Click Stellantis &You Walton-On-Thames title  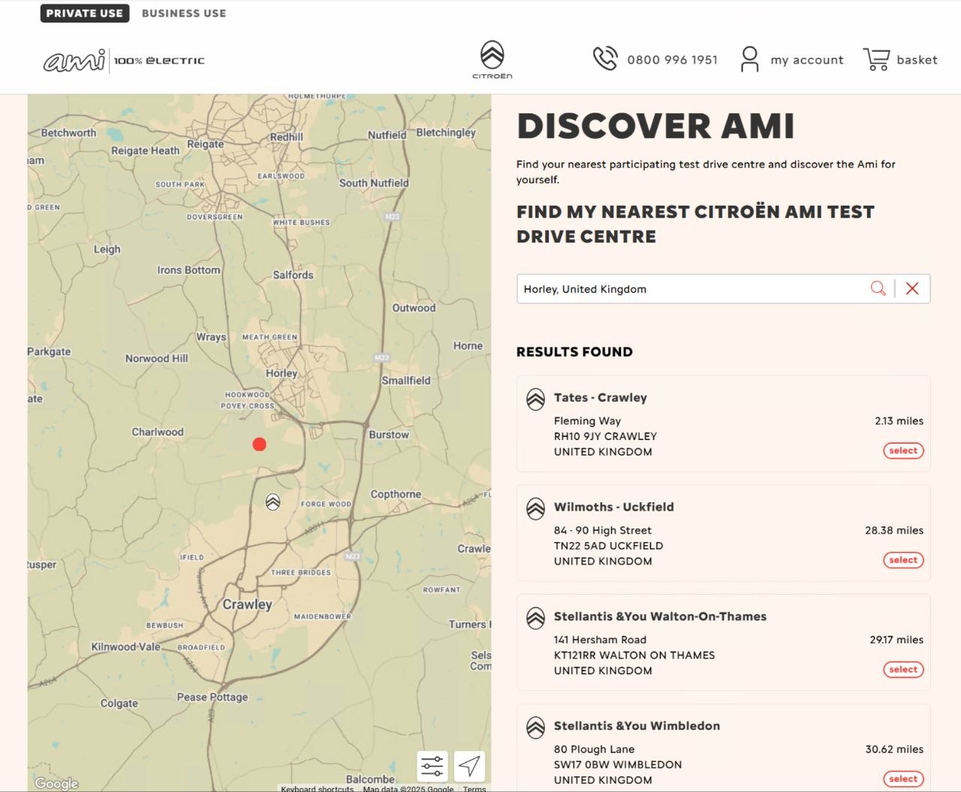coord(661,617)
